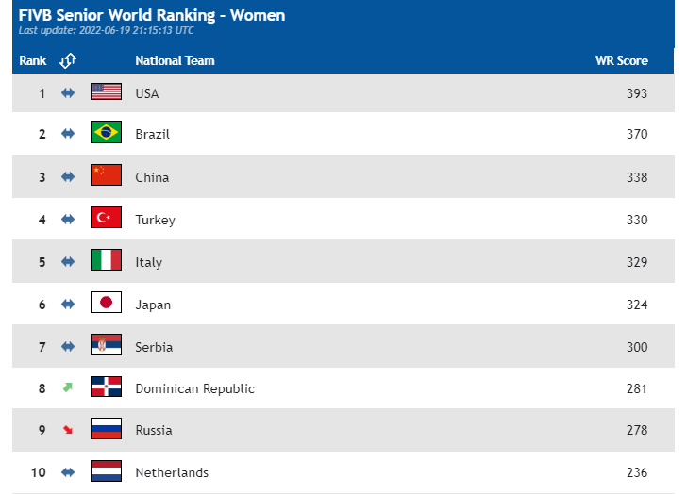
Task: Sort by the WR Score column header
Action: coord(621,60)
